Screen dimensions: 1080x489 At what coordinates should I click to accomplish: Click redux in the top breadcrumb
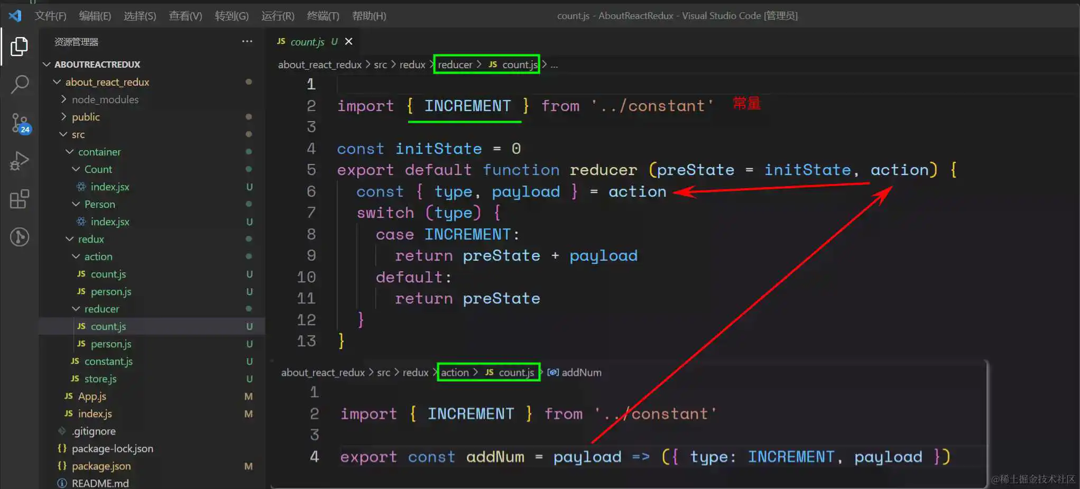[x=412, y=64]
